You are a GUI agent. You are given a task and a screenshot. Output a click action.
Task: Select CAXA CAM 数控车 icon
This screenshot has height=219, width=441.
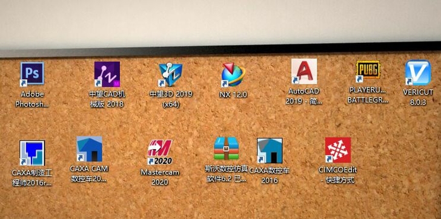pyautogui.click(x=90, y=149)
